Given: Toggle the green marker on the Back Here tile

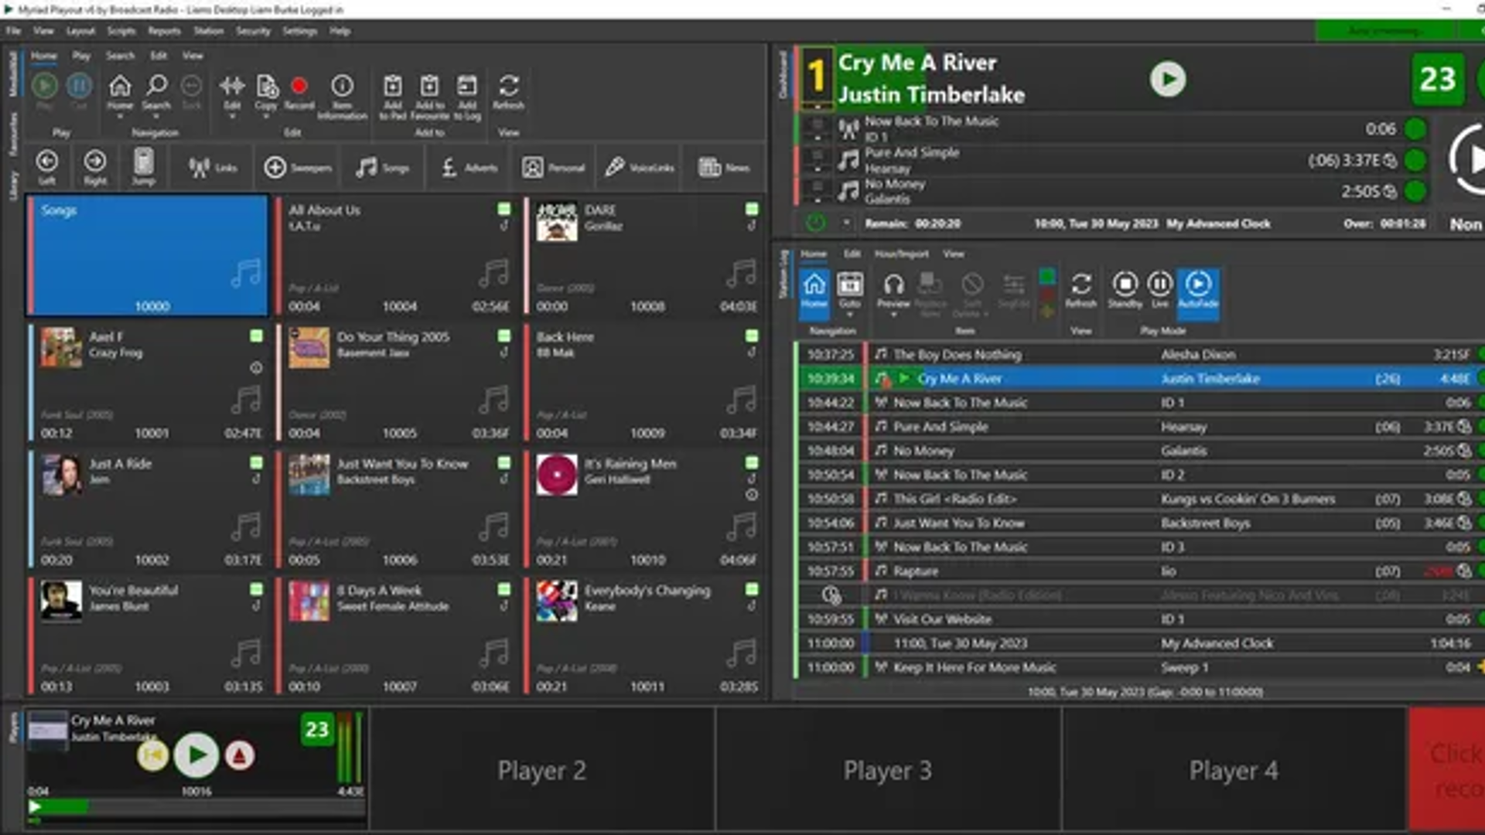Looking at the screenshot, I should tap(752, 336).
